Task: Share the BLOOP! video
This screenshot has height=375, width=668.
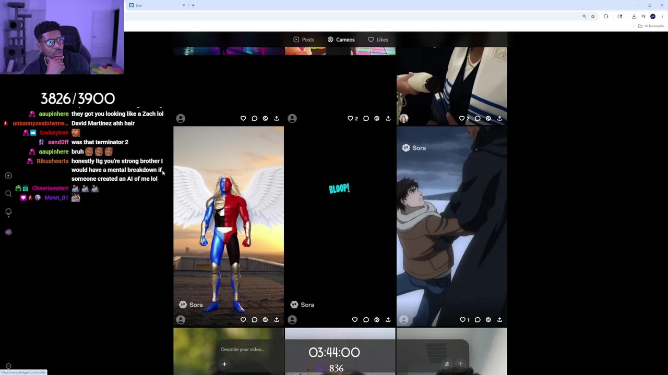Action: pyautogui.click(x=388, y=320)
